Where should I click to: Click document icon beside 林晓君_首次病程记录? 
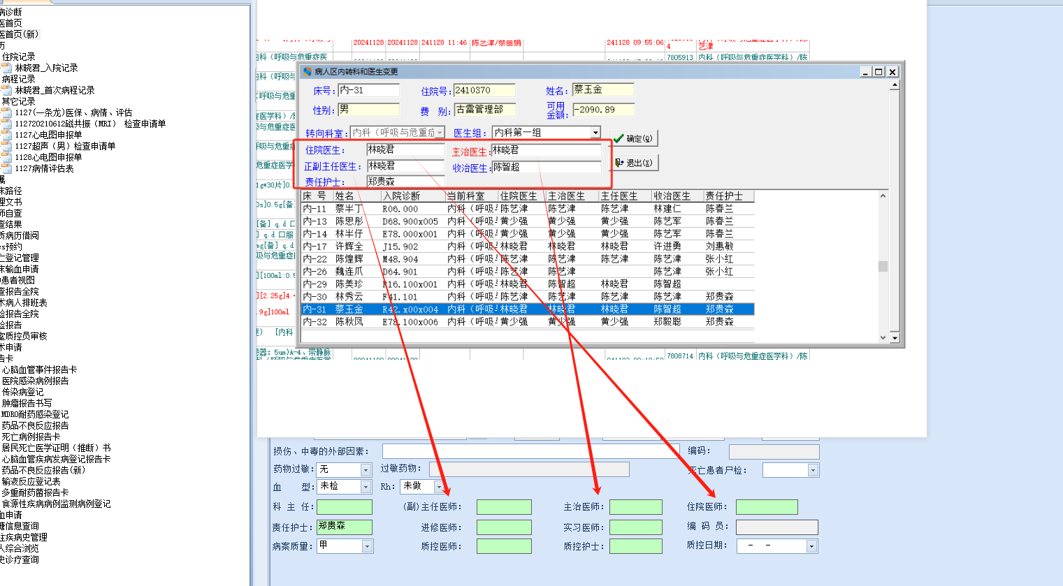tap(6, 90)
